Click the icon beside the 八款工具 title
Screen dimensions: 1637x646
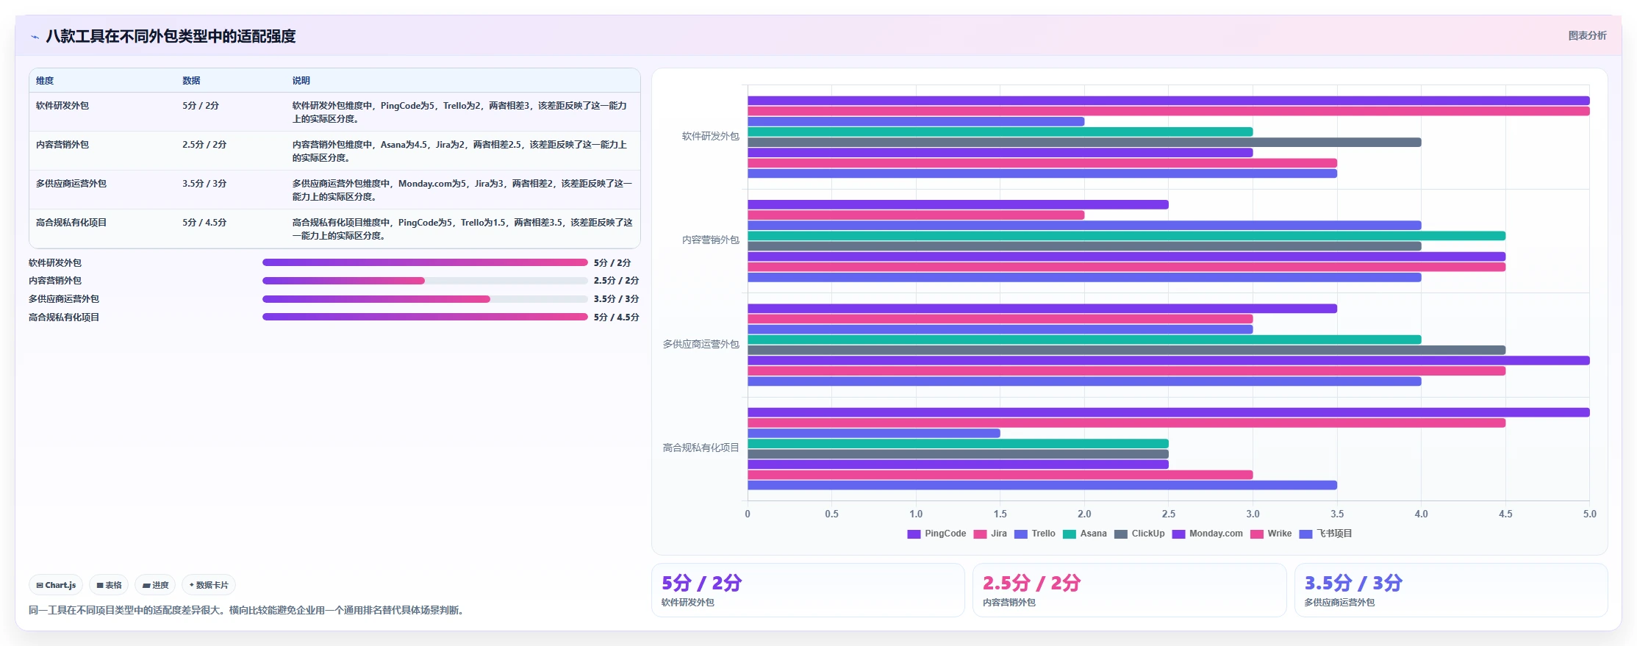click(x=35, y=37)
